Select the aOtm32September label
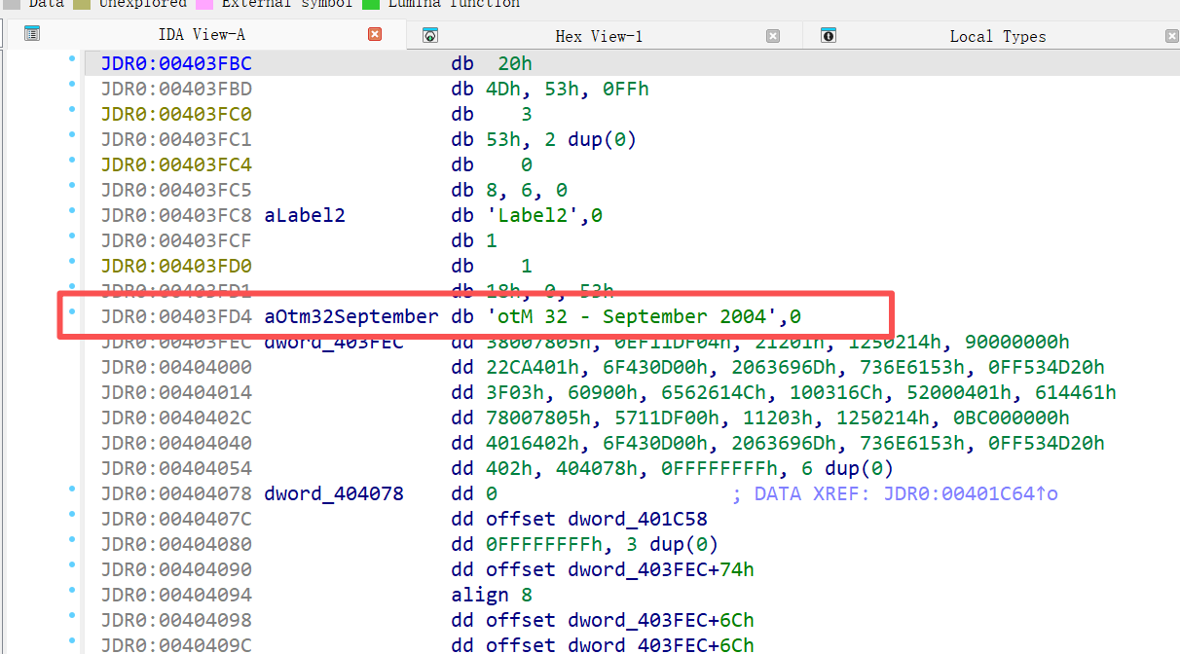The image size is (1180, 654). (351, 316)
